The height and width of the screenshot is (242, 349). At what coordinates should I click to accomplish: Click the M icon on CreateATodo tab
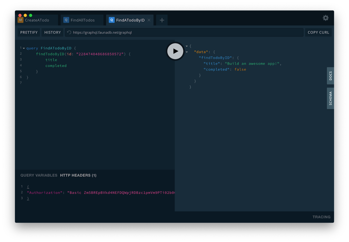pyautogui.click(x=20, y=20)
